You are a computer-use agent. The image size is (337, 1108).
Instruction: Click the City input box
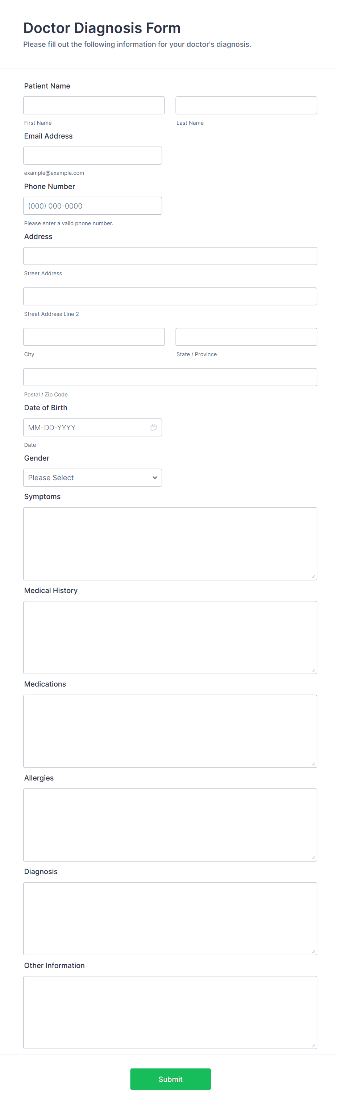tap(94, 337)
